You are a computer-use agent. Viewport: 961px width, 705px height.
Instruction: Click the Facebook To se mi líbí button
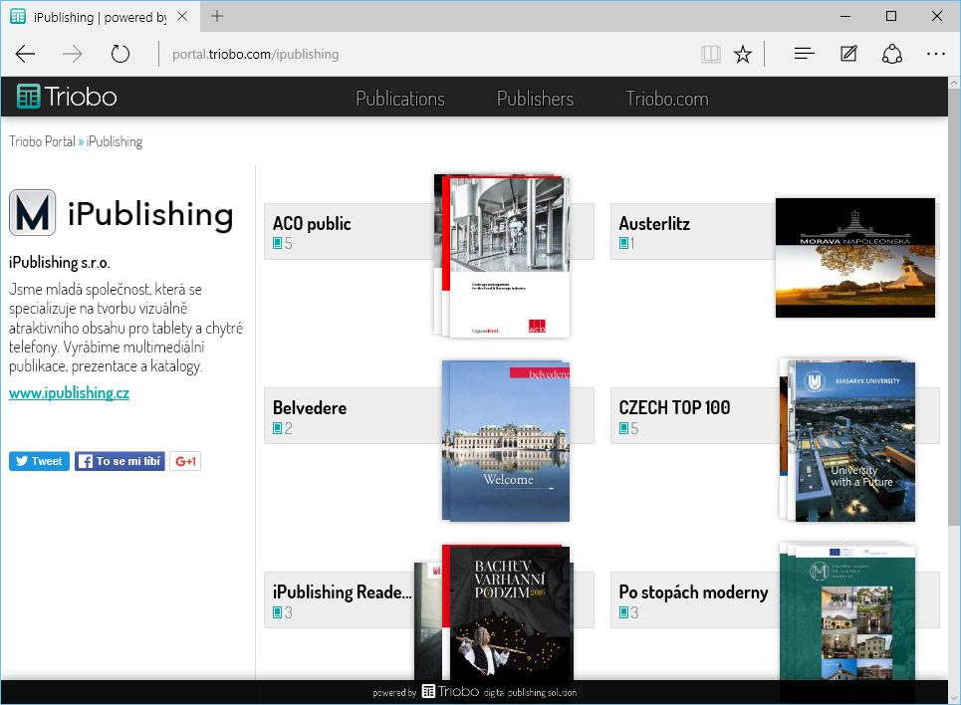click(120, 461)
